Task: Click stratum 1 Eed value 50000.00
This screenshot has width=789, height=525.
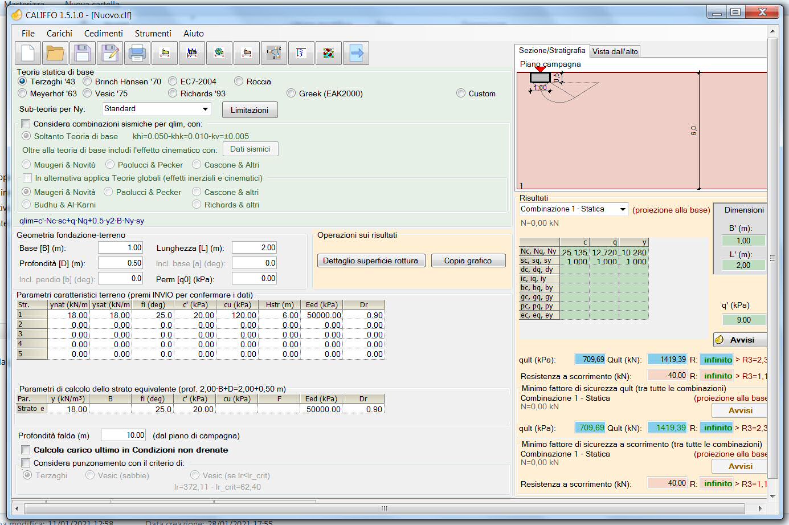Action: click(x=322, y=315)
